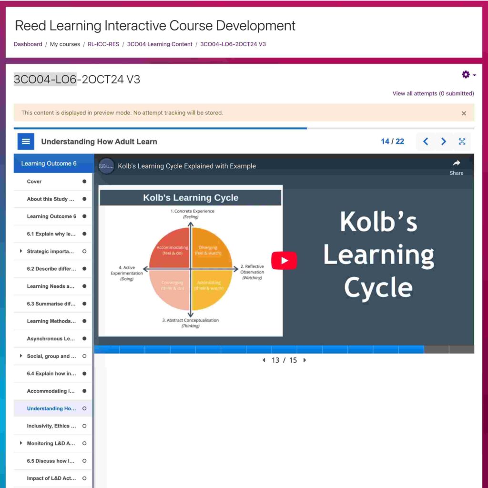The image size is (488, 488).
Task: Click the slide progress bar under video
Action: [x=284, y=350]
